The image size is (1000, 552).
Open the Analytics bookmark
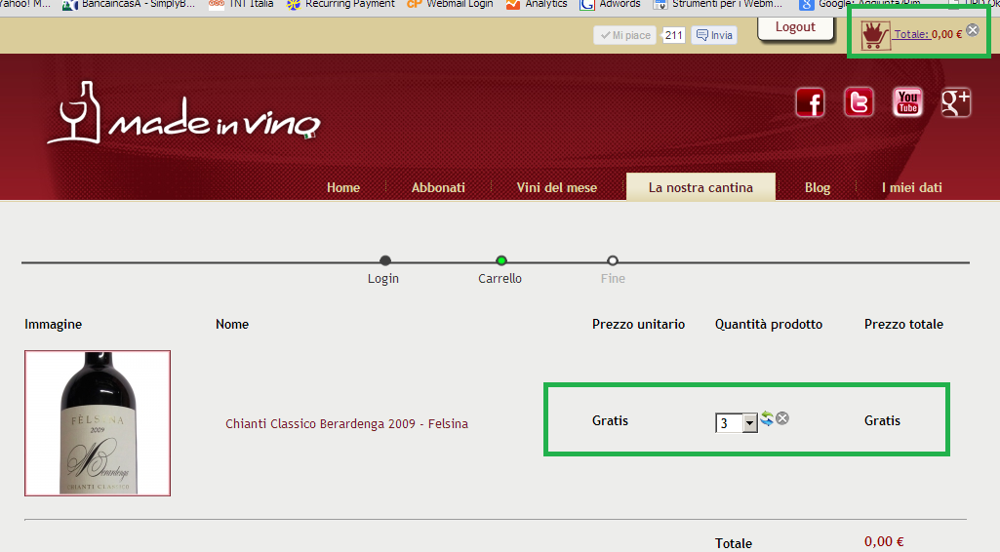[x=537, y=5]
